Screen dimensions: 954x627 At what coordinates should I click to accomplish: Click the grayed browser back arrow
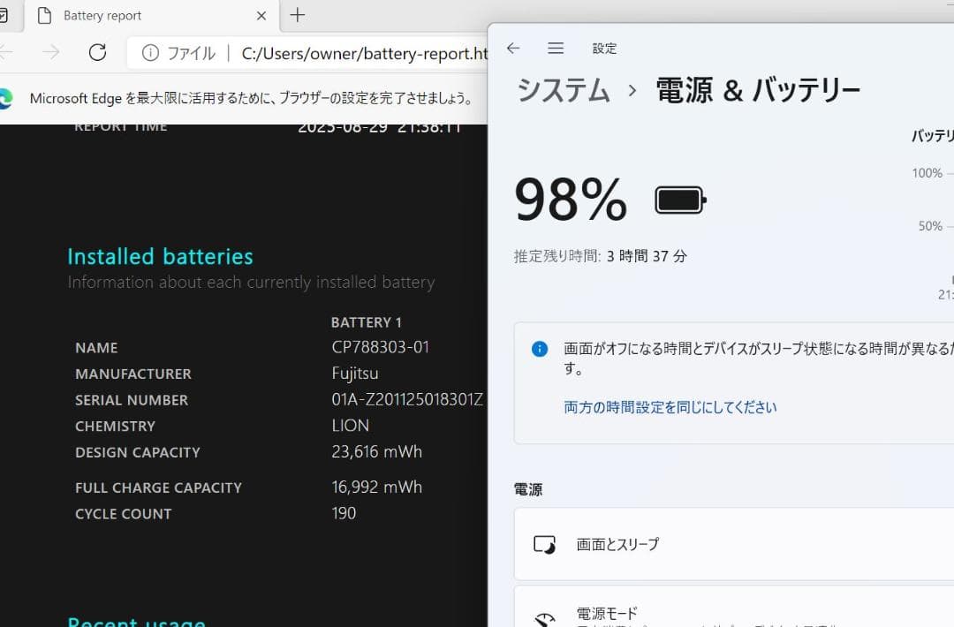point(7,53)
